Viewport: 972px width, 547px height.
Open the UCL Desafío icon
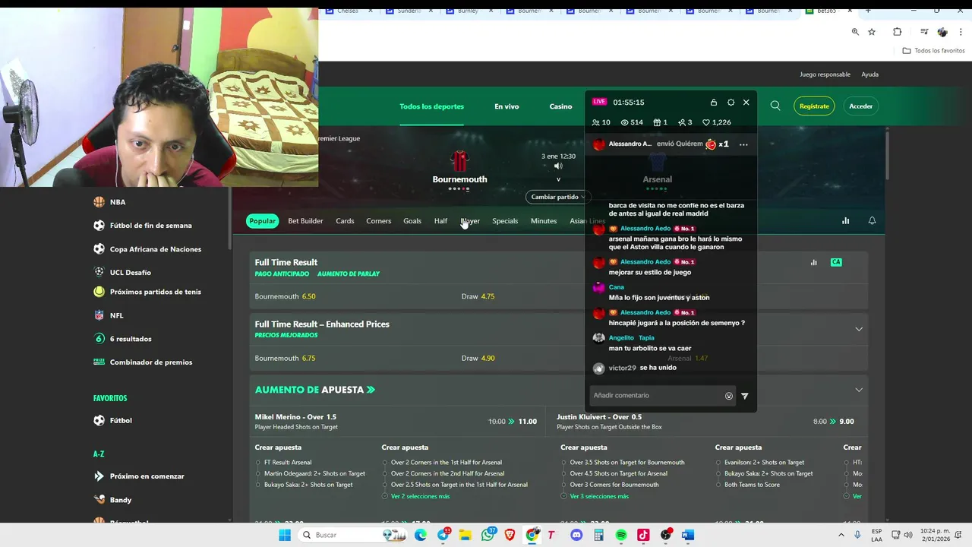click(99, 272)
